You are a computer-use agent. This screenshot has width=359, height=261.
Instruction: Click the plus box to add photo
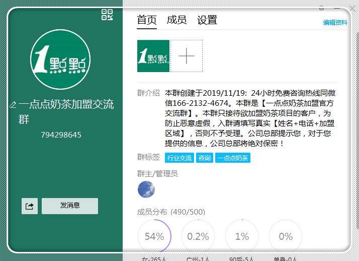(x=187, y=56)
